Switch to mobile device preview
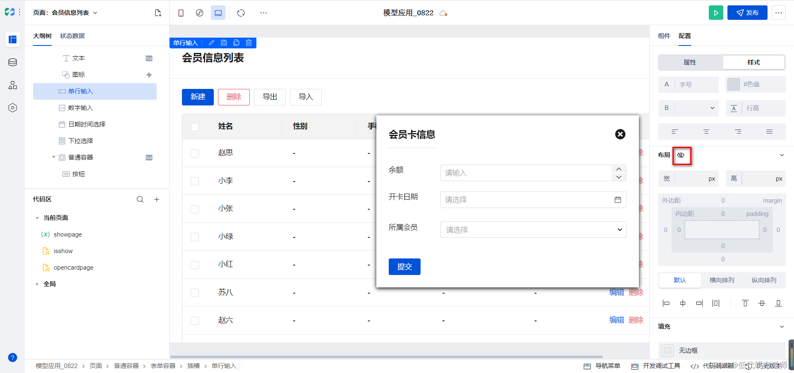 tap(181, 13)
